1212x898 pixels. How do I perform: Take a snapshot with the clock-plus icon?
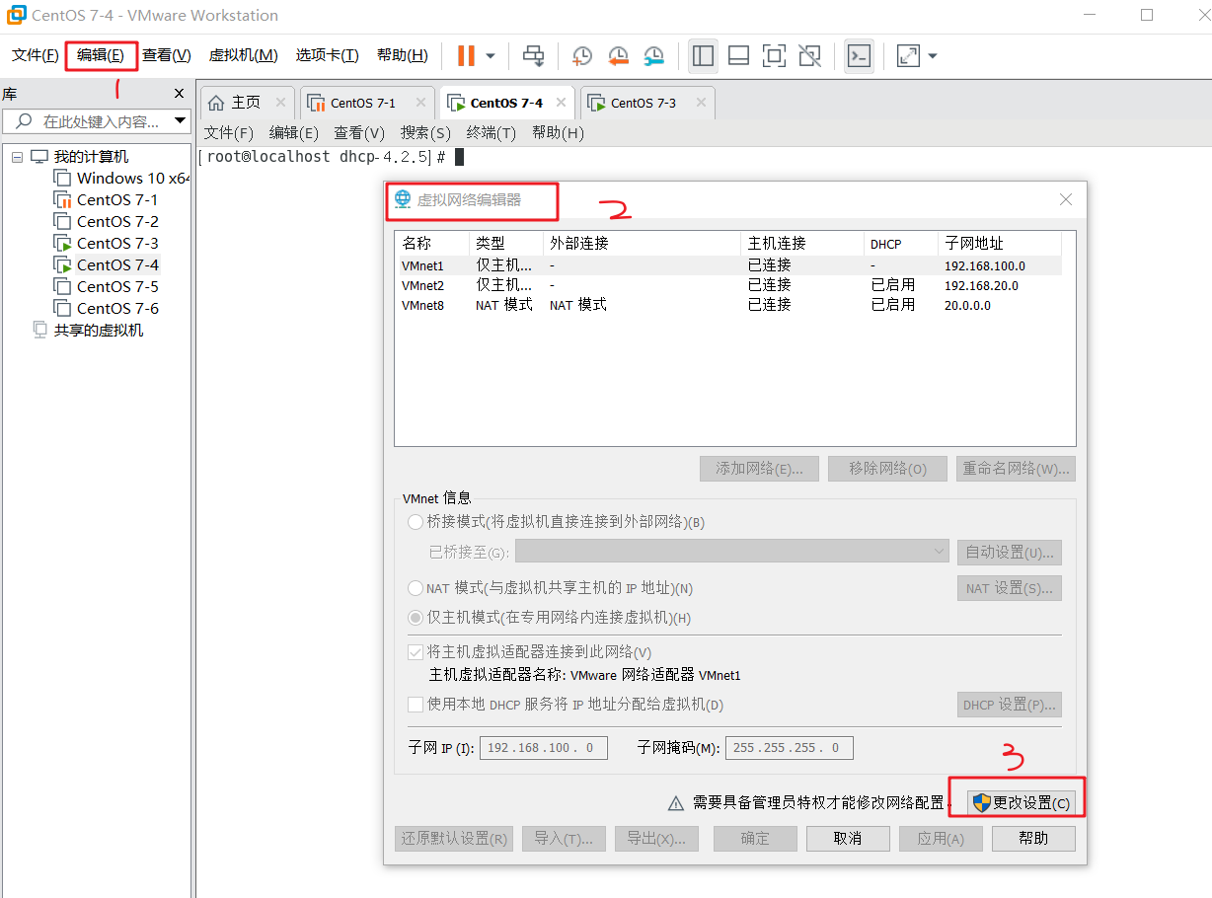582,56
